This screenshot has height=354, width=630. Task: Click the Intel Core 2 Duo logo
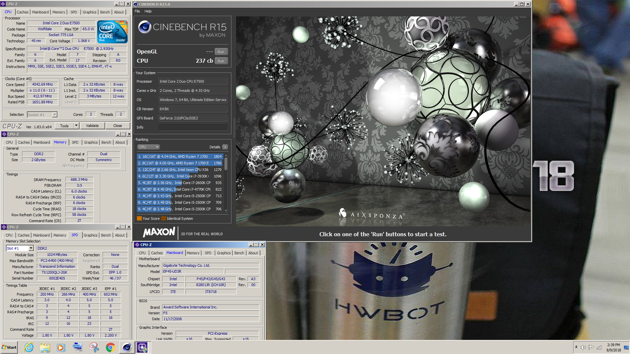click(x=112, y=31)
